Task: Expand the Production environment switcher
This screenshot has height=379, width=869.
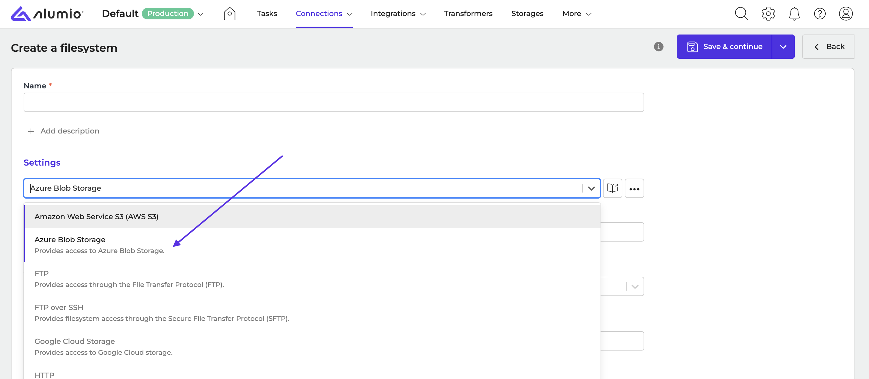Action: (x=200, y=14)
